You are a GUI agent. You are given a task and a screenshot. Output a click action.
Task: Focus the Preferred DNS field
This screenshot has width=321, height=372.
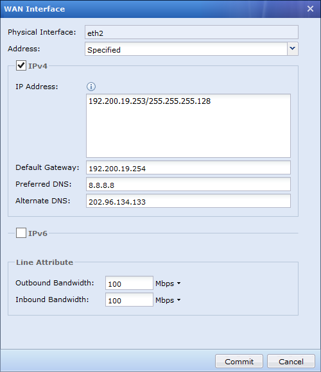[188, 184]
